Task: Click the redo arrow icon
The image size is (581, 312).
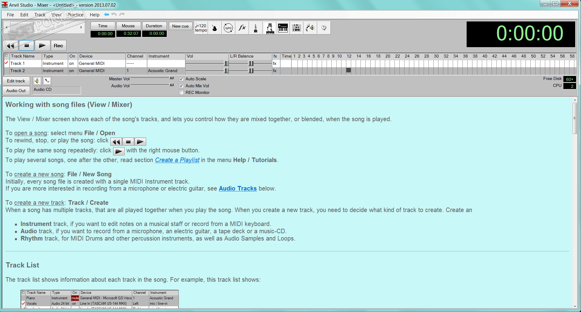Action: [122, 14]
